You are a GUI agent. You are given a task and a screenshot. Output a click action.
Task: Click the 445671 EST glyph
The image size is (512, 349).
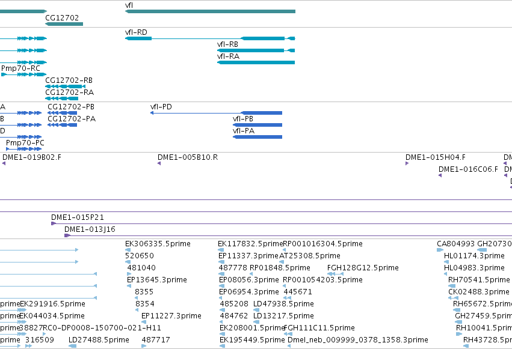288,298
